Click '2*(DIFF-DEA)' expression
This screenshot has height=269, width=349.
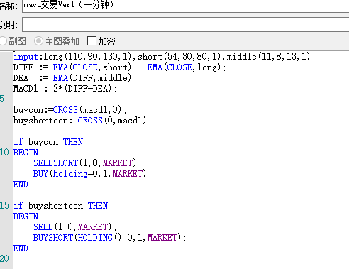coord(82,89)
